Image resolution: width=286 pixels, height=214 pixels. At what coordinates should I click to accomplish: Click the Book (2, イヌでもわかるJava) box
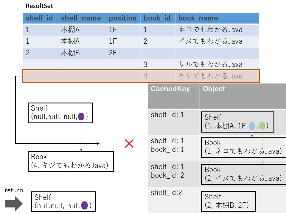[x=243, y=174]
